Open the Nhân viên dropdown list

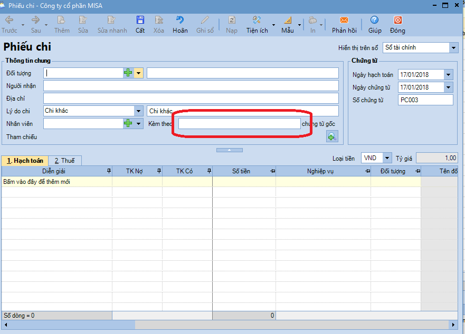[x=138, y=123]
